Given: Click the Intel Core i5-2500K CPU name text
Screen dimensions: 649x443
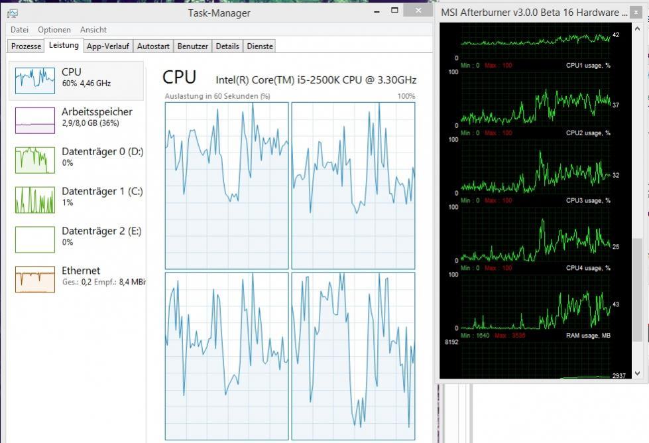Looking at the screenshot, I should tap(316, 80).
